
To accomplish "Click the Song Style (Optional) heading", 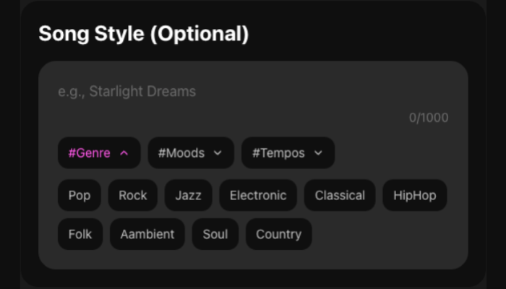I will (143, 34).
